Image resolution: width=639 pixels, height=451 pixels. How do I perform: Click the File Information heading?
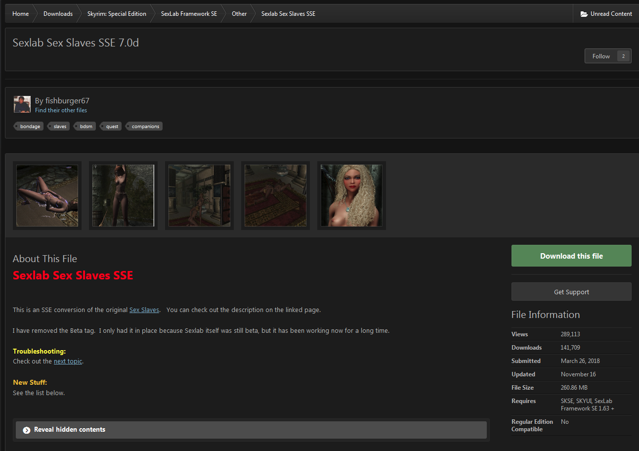pyautogui.click(x=546, y=315)
